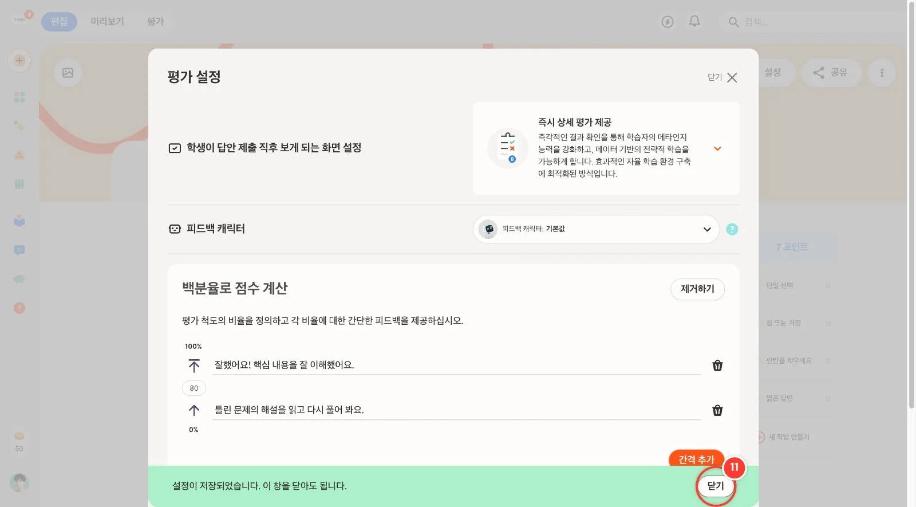Screen dimensions: 916x507
Task: Close the 평가 설정 dialog with the top-right 닫기 X
Action: [x=722, y=77]
